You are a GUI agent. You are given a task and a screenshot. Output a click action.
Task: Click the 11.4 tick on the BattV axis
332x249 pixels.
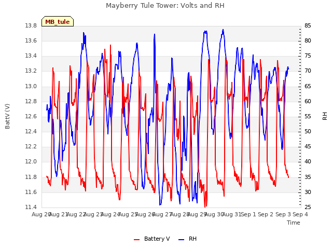[31, 207]
